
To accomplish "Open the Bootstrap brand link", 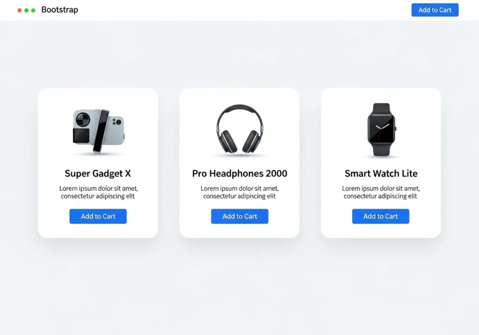I will coord(59,10).
